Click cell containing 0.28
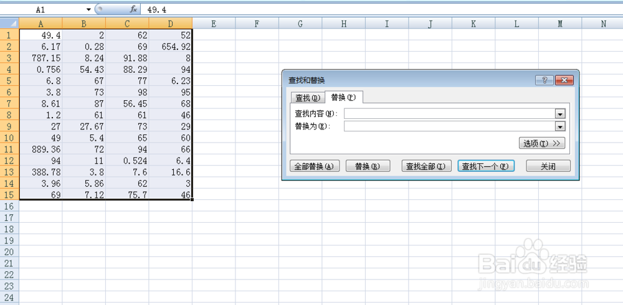This screenshot has width=623, height=305. [x=84, y=47]
